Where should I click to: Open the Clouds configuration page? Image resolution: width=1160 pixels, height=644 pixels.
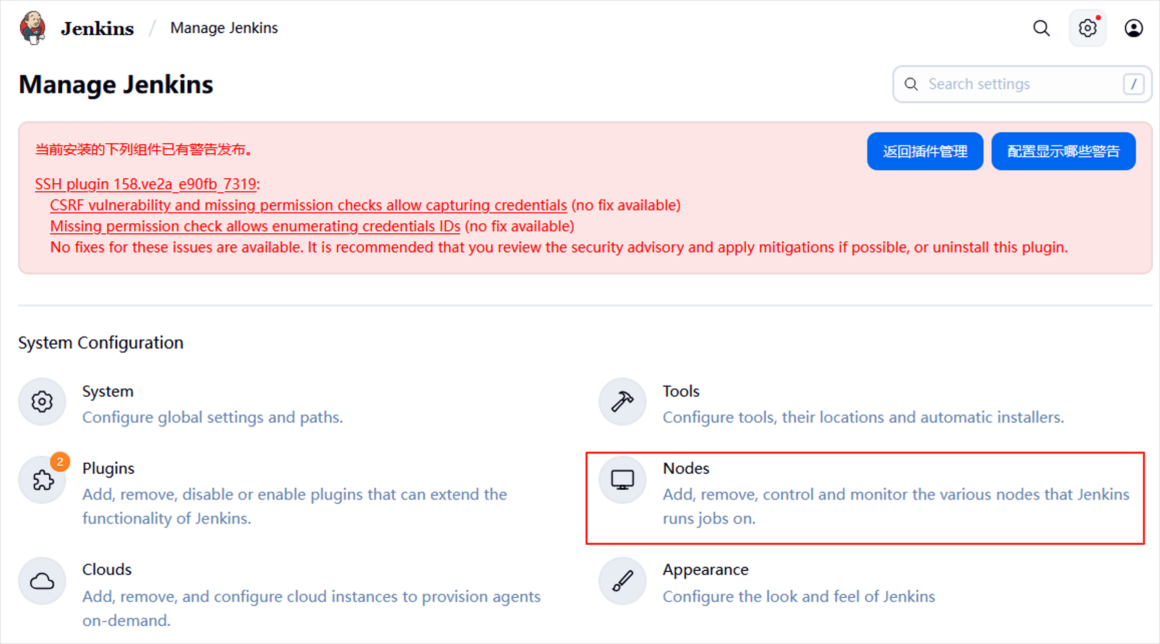[107, 569]
